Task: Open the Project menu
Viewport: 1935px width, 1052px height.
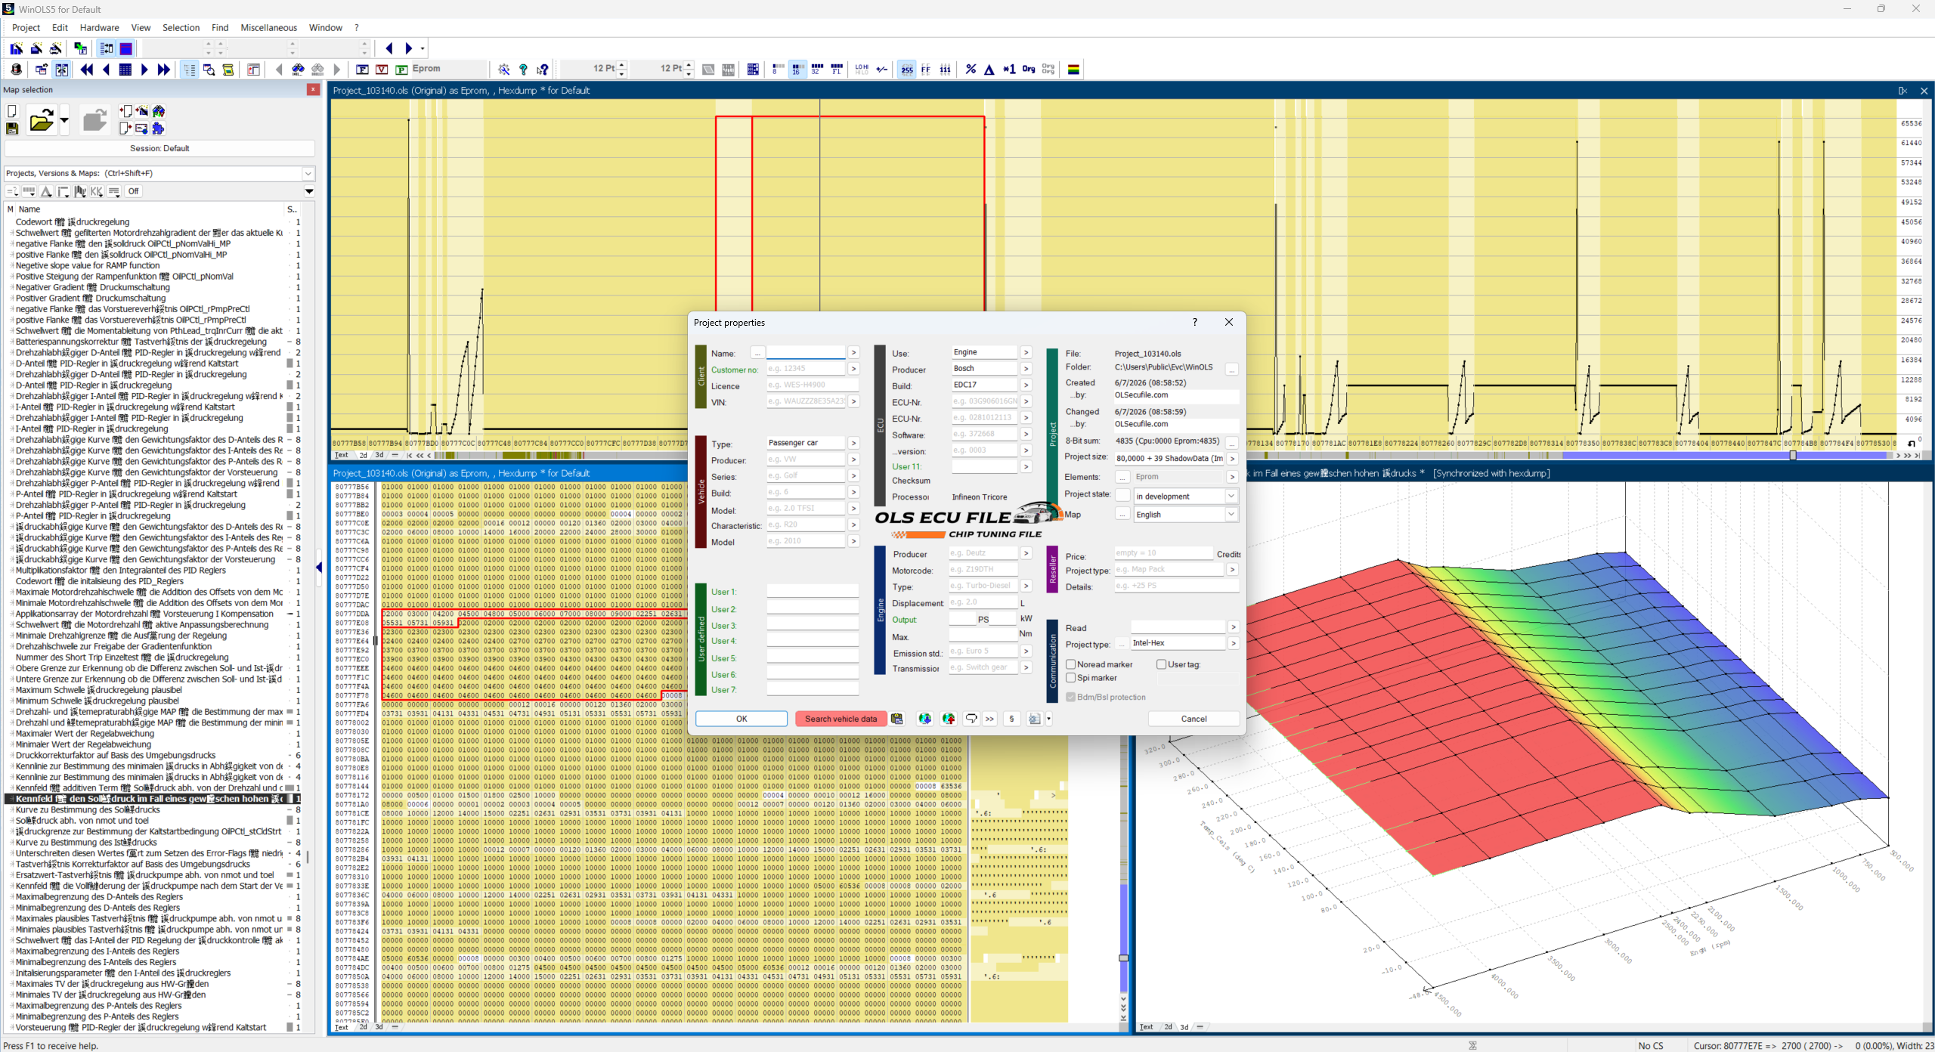Action: tap(26, 28)
